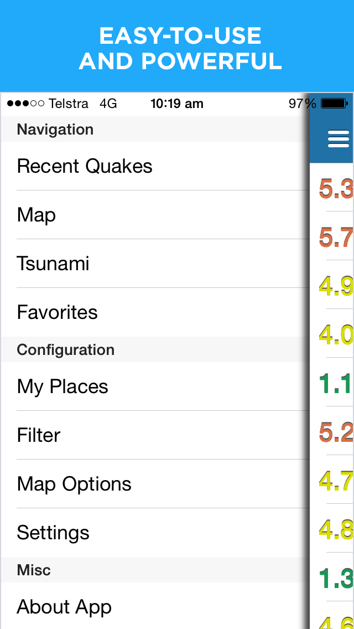354x629 pixels.
Task: Open My Places configuration
Action: pos(155,386)
